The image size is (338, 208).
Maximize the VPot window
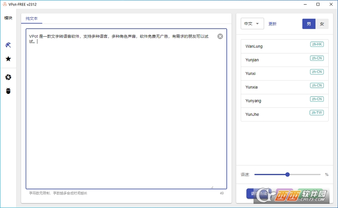tap(318, 4)
